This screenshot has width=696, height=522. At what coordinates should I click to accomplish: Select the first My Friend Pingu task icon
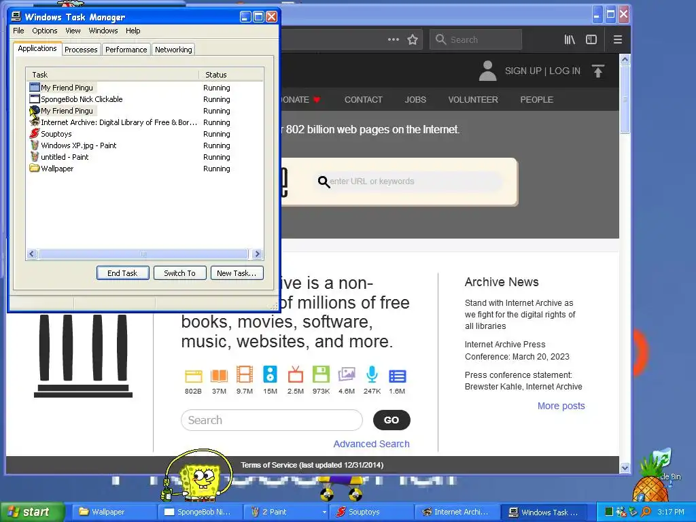click(35, 88)
